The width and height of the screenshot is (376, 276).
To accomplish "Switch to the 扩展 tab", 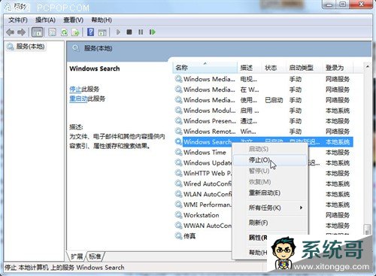I will [77, 256].
